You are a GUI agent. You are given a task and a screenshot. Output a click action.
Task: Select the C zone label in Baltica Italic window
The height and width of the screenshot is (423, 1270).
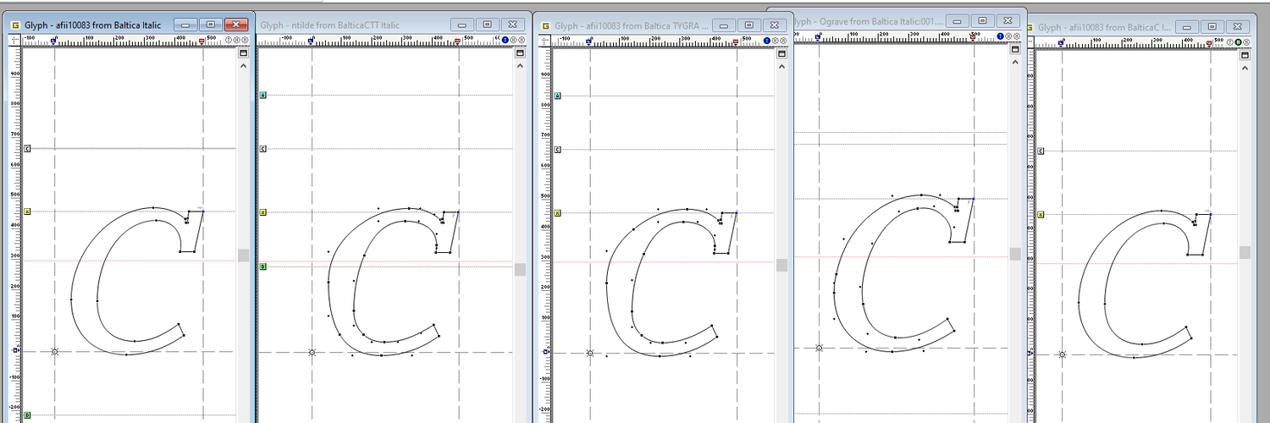click(x=27, y=148)
